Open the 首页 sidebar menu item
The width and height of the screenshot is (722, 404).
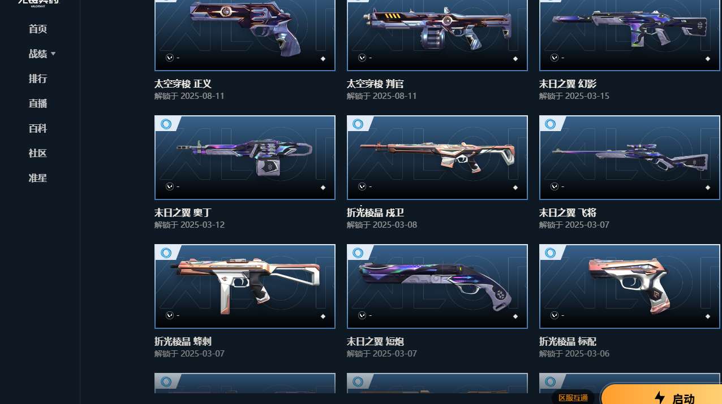click(38, 29)
